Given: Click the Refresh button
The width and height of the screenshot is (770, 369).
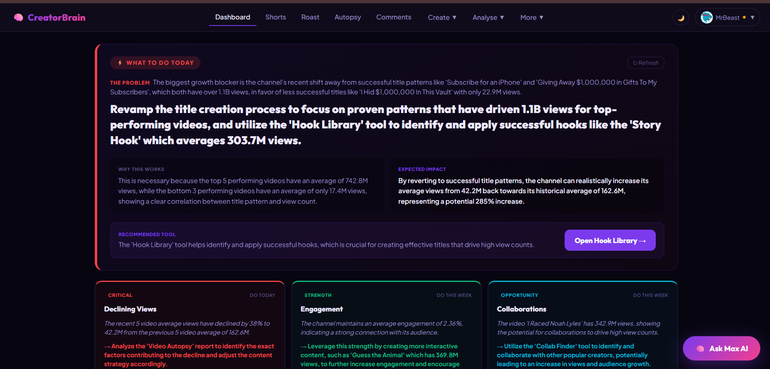Looking at the screenshot, I should (646, 62).
